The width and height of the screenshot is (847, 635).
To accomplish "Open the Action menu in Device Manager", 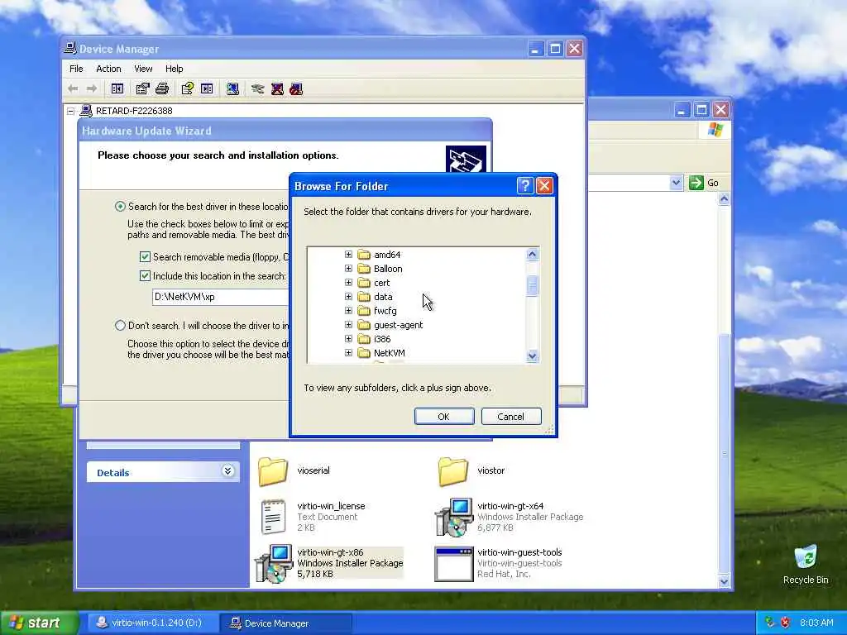I will point(108,69).
